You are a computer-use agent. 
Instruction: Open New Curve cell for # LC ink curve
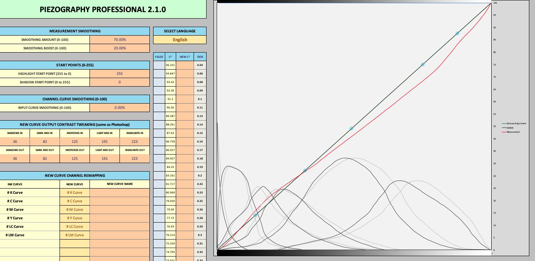[75, 227]
